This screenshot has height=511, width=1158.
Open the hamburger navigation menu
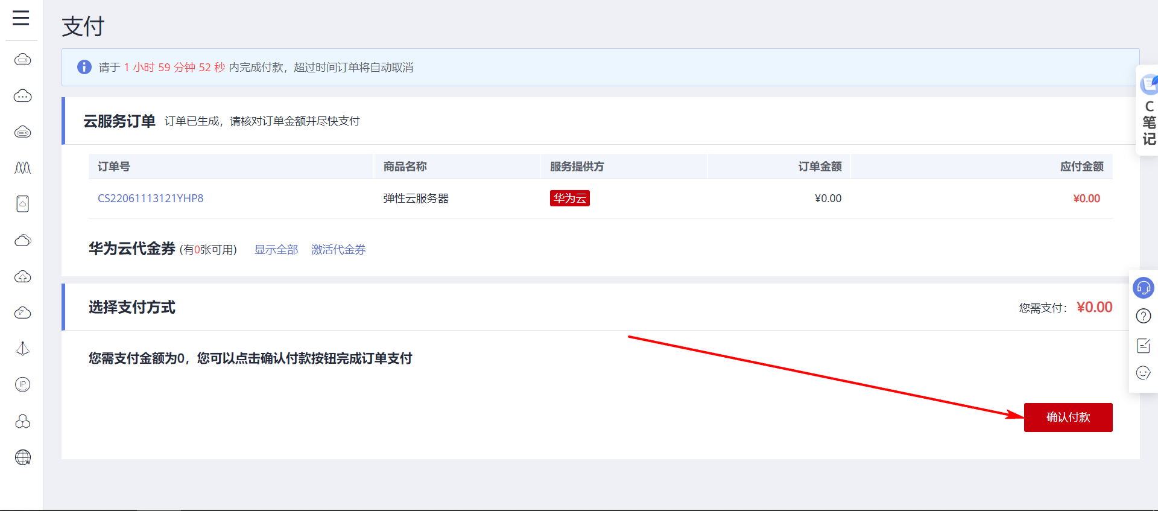[21, 18]
